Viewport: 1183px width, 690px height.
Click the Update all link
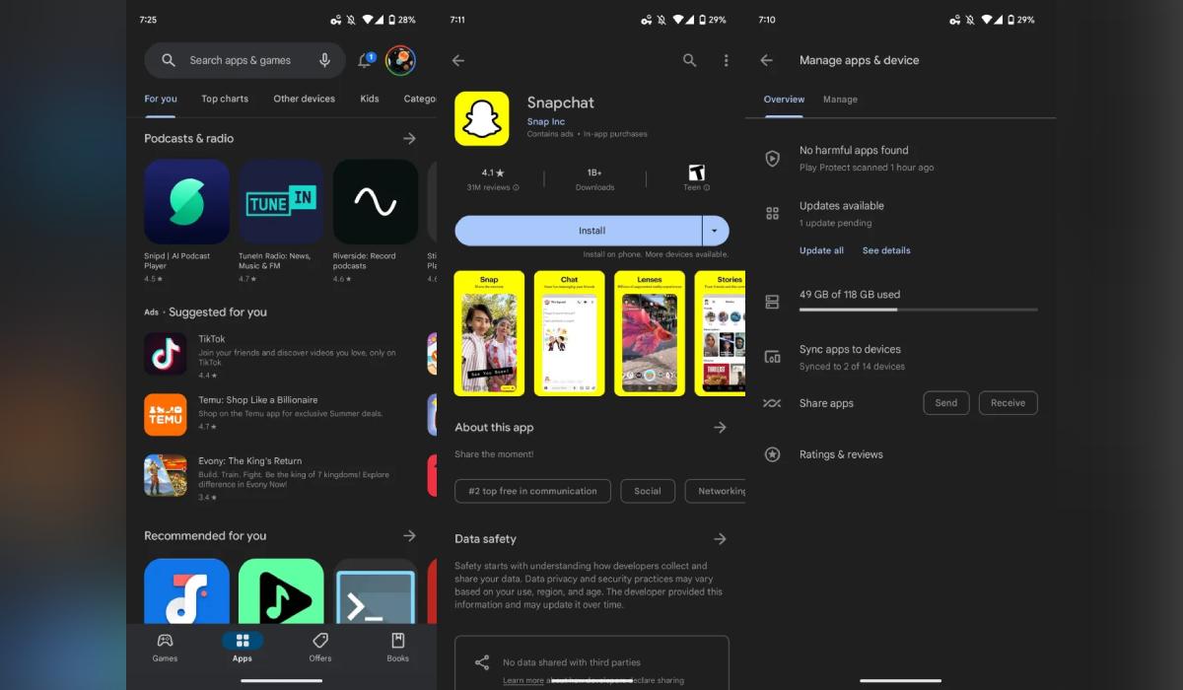pos(821,250)
